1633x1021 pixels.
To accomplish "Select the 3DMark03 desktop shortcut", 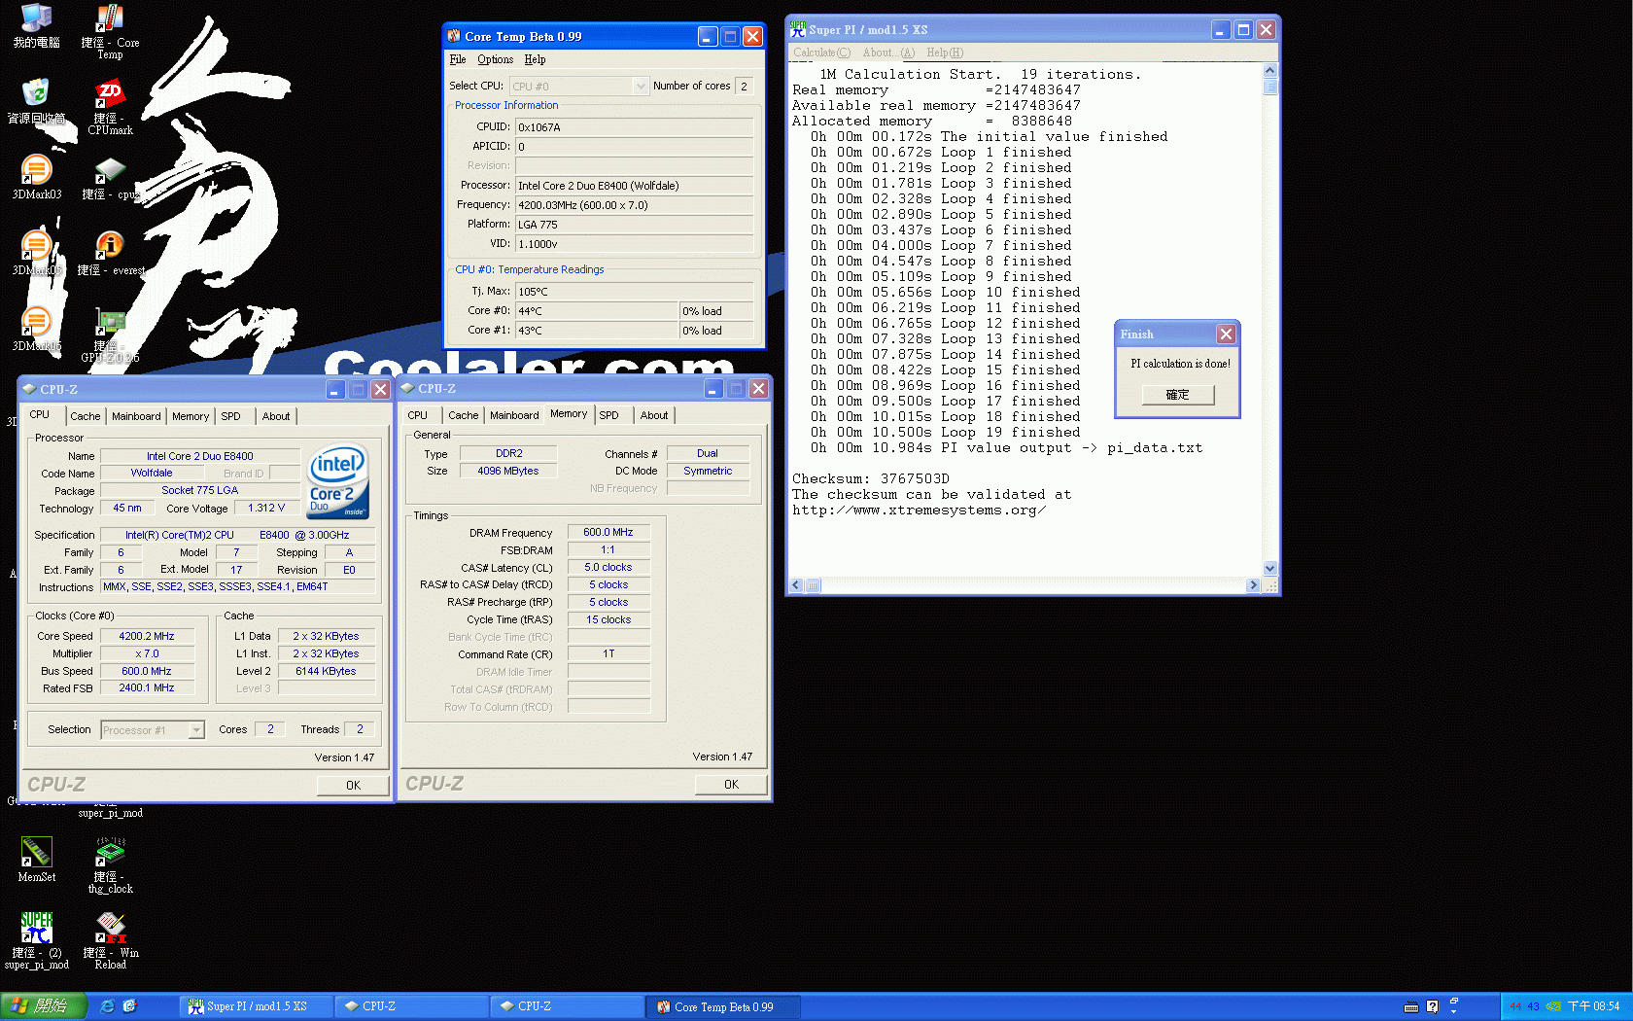I will pos(36,178).
